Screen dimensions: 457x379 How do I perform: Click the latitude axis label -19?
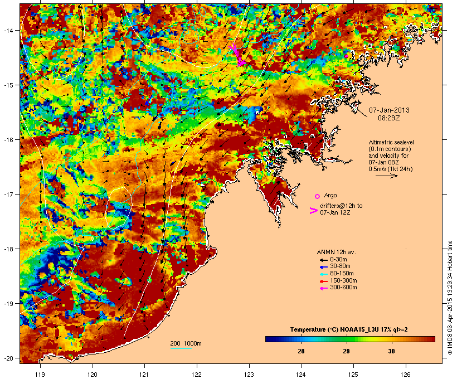[x=8, y=304]
